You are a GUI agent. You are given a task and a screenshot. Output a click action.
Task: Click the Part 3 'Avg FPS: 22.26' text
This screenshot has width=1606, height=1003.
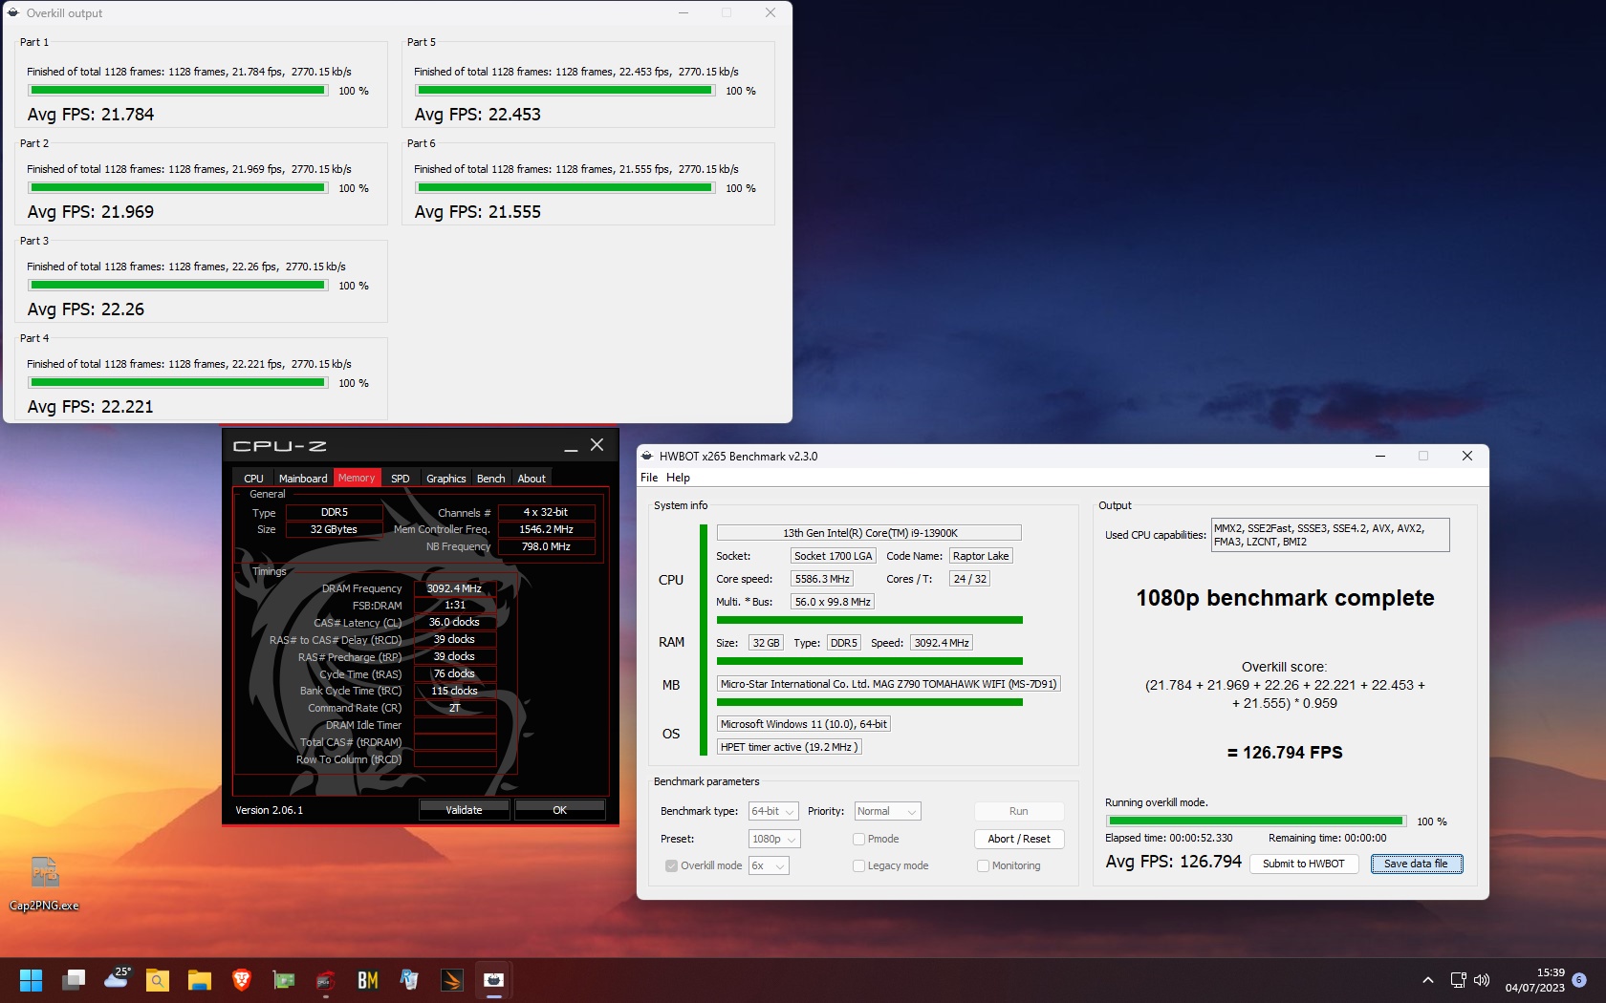click(x=86, y=309)
